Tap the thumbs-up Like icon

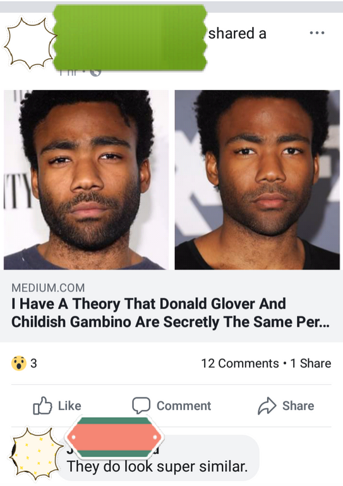point(42,406)
